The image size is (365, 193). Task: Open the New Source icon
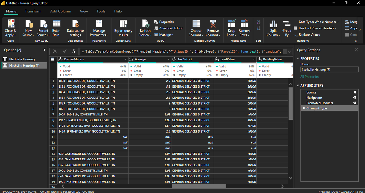[29, 23]
